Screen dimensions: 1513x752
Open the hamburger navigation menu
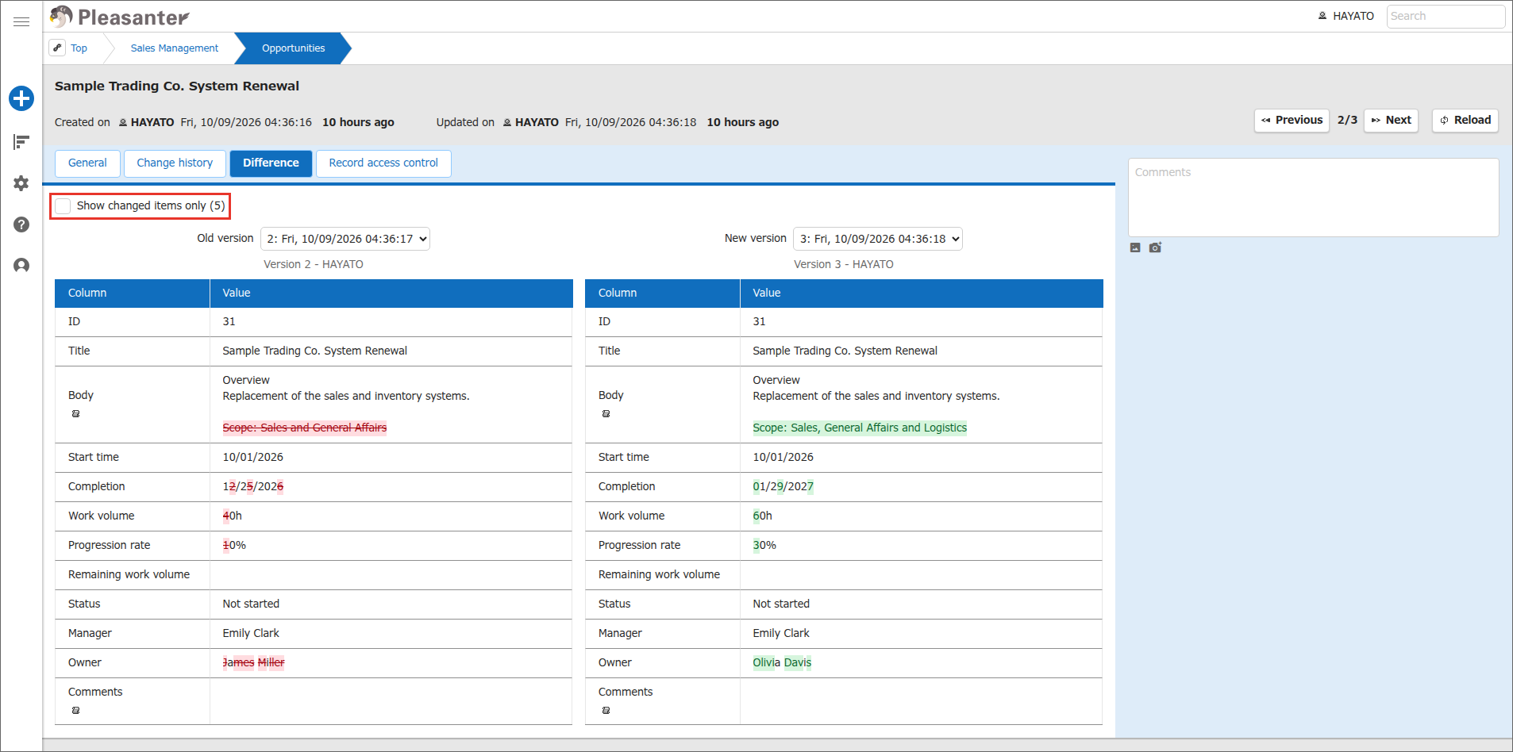tap(21, 21)
